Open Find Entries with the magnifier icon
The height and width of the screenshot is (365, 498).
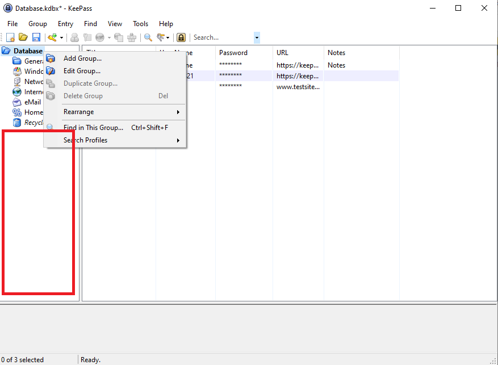(148, 37)
